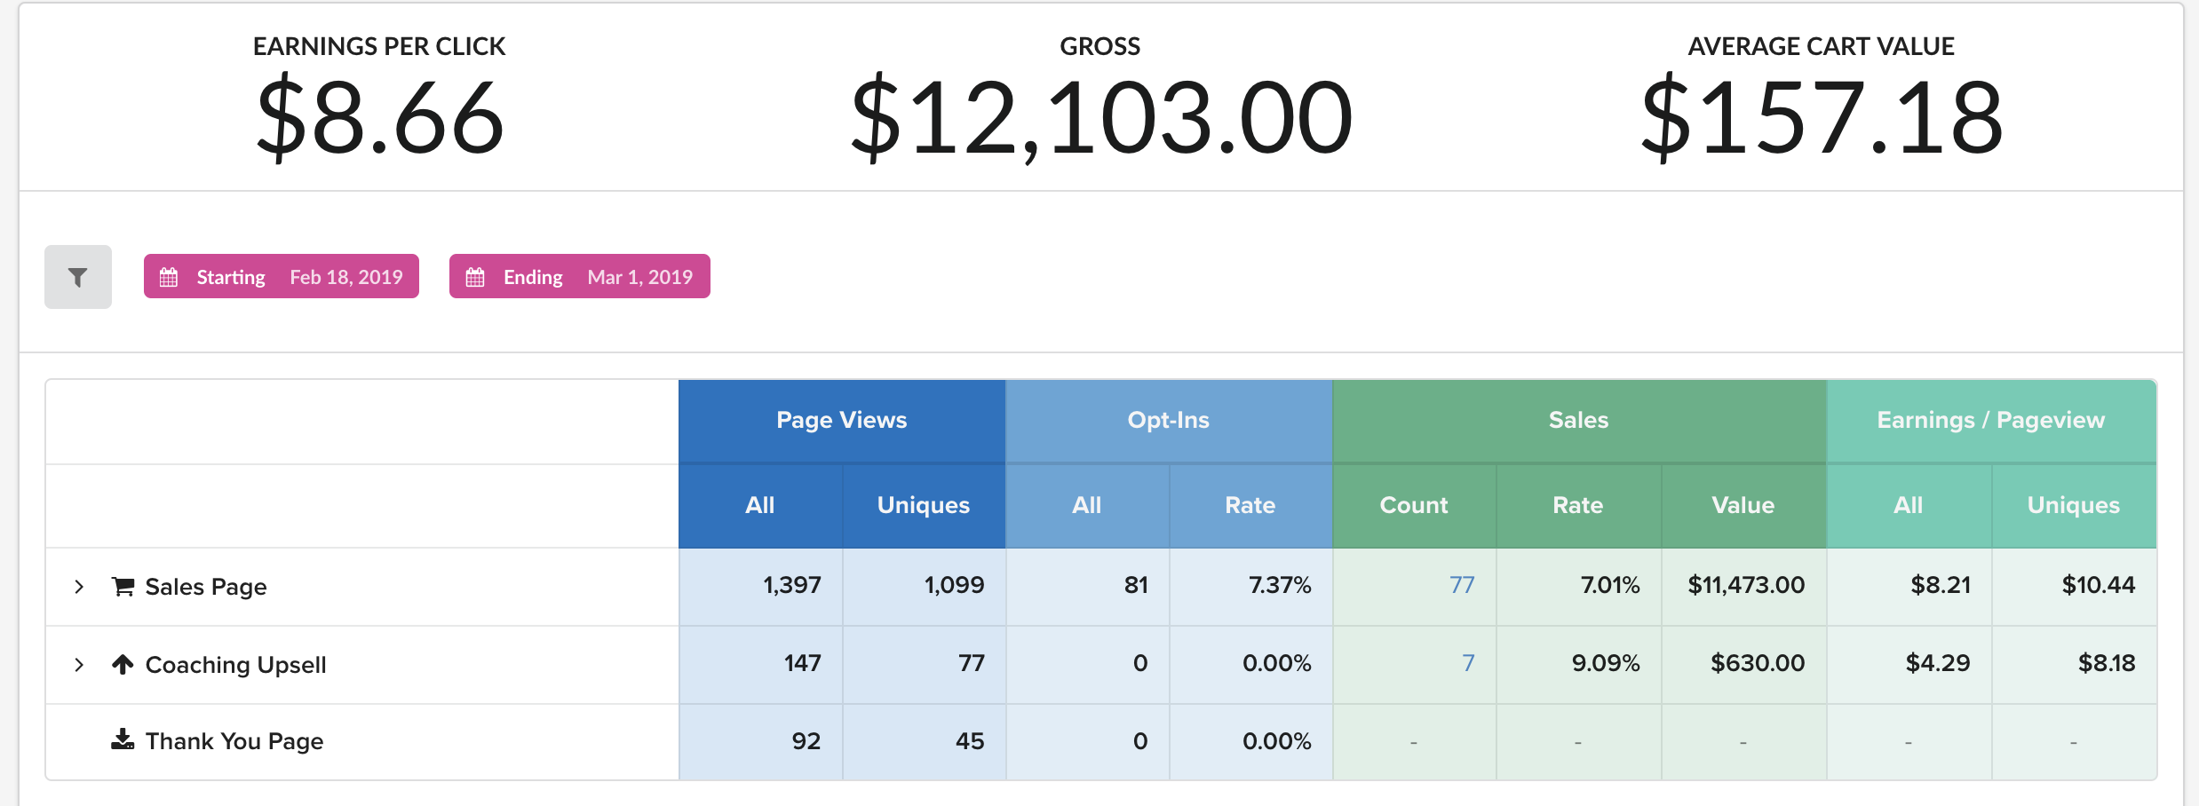Click the 7.01% sales rate cell
This screenshot has width=2199, height=806.
(x=1578, y=586)
